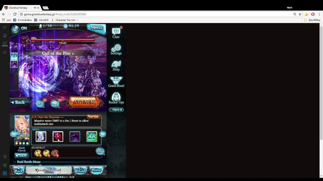This screenshot has width=323, height=181.
Task: Expand the side panel with Open button
Action: [x=116, y=110]
